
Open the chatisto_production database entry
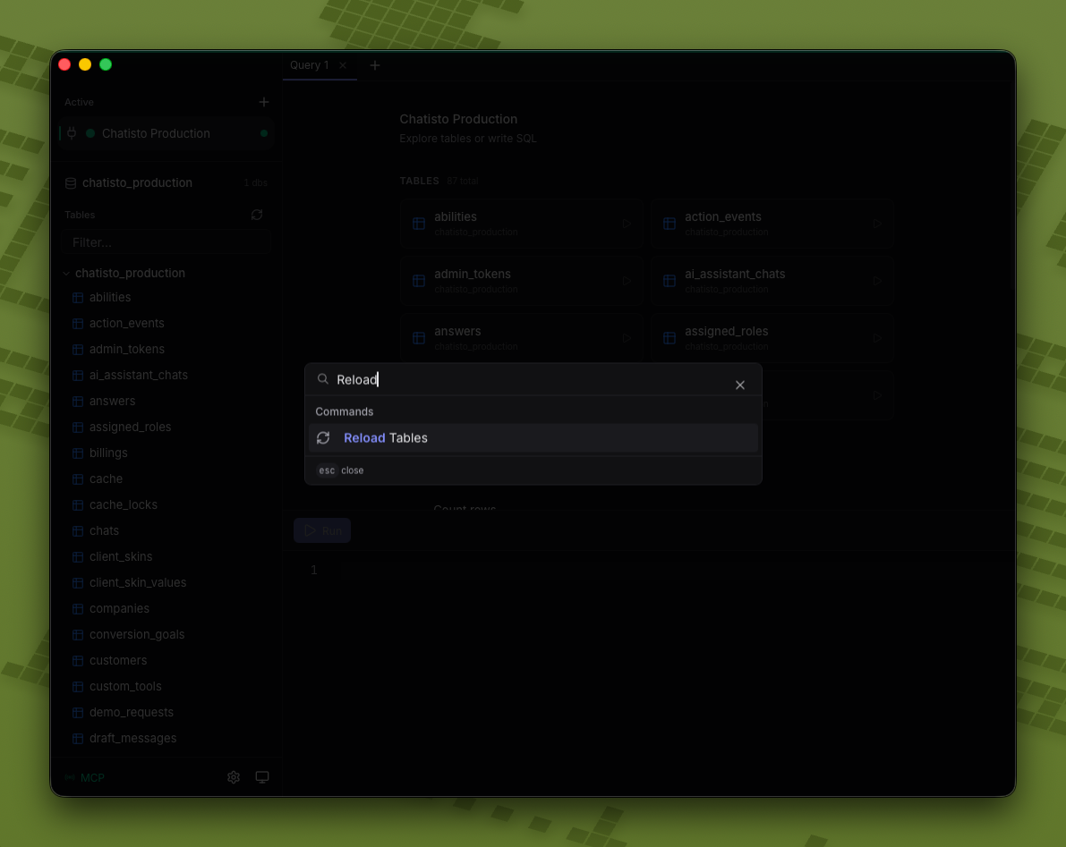(166, 182)
